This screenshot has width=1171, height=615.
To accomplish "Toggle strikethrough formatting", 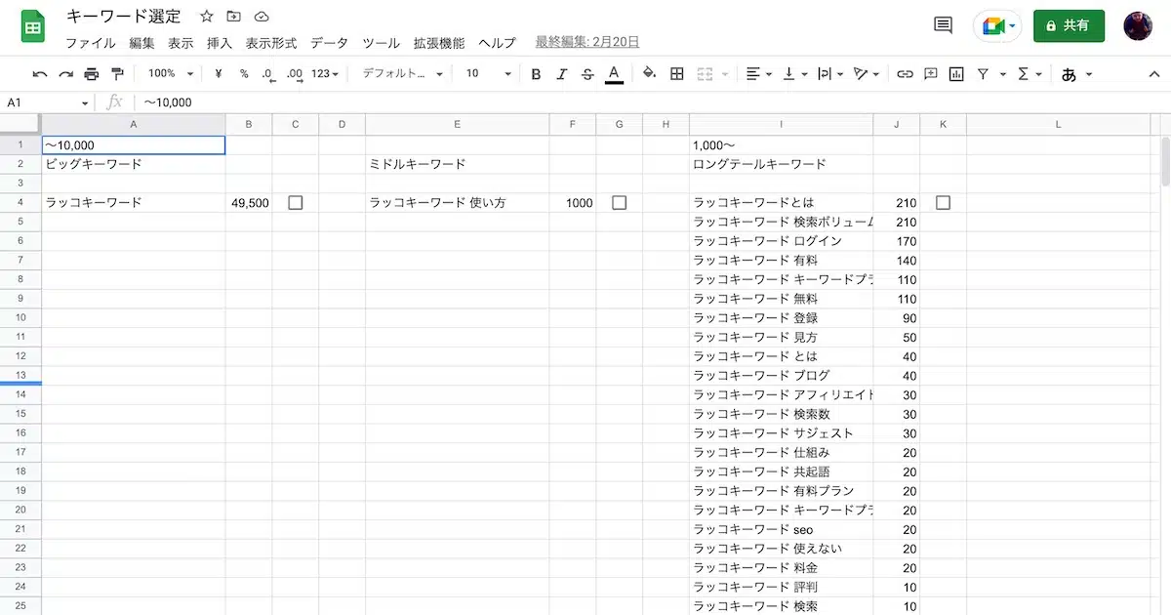I will coord(587,74).
